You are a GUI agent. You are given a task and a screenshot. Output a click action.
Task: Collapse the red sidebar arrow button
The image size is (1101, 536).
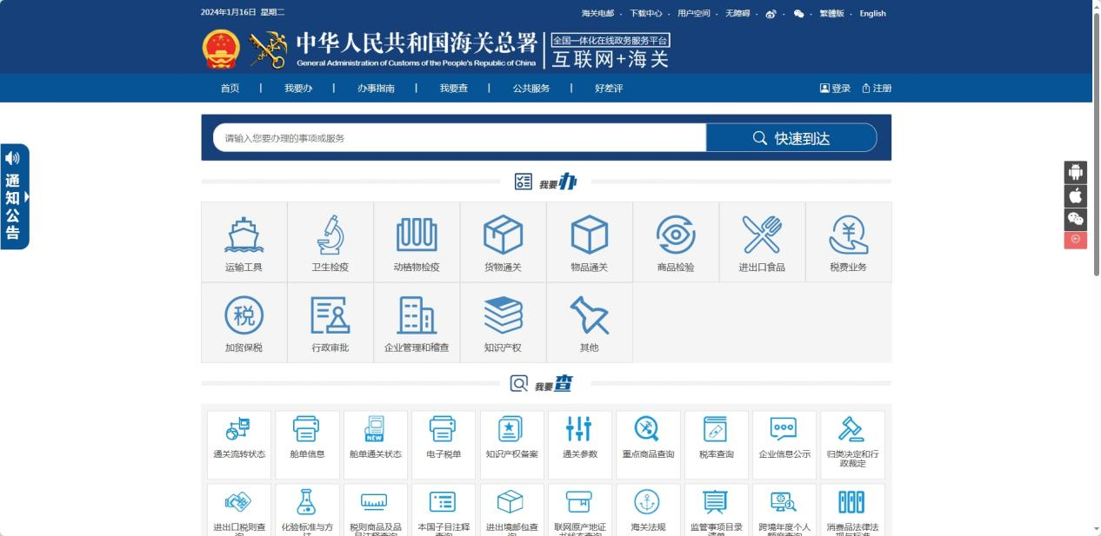pos(1076,240)
